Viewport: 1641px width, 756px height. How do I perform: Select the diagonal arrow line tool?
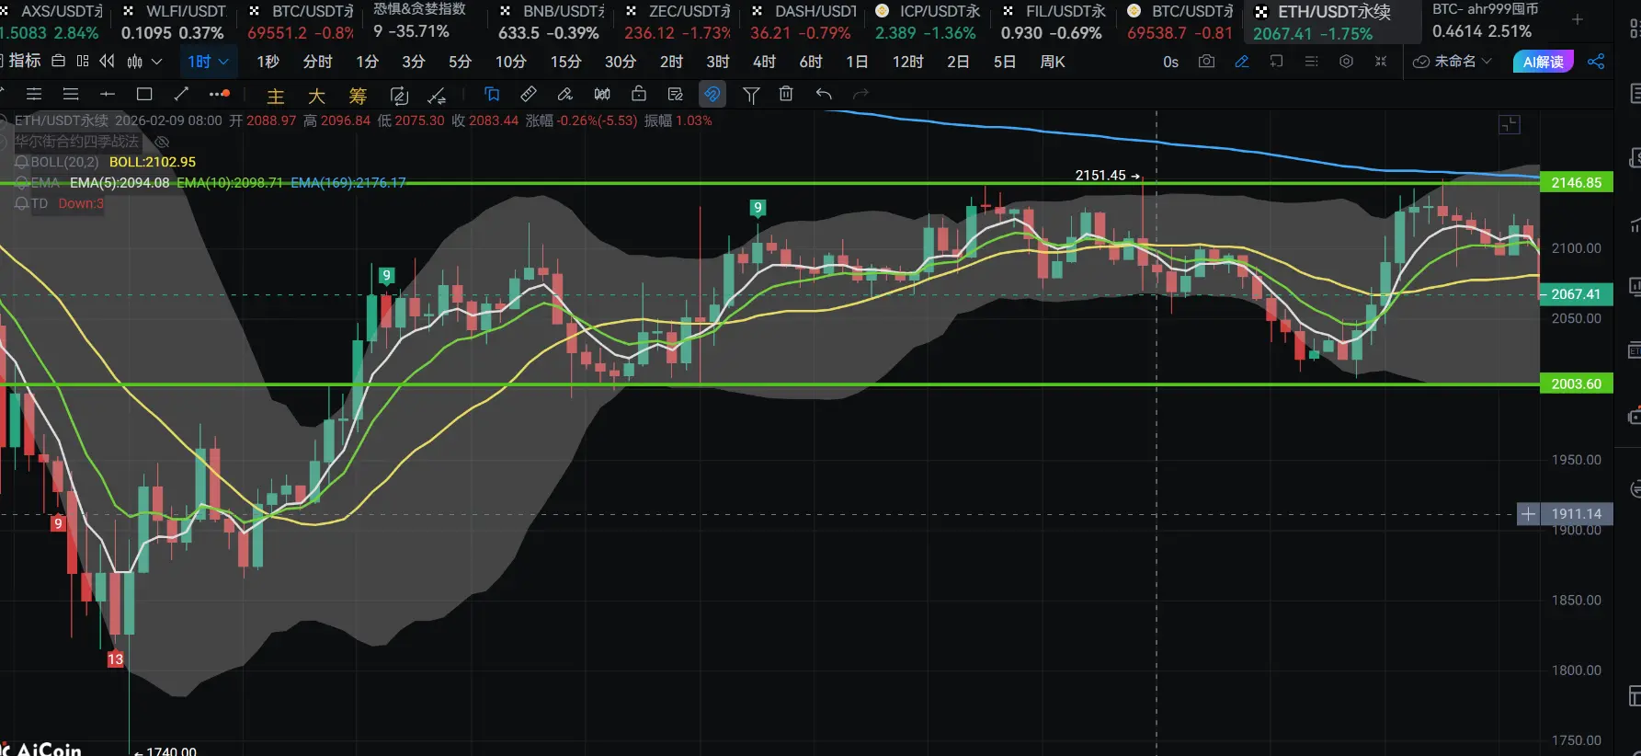tap(181, 94)
